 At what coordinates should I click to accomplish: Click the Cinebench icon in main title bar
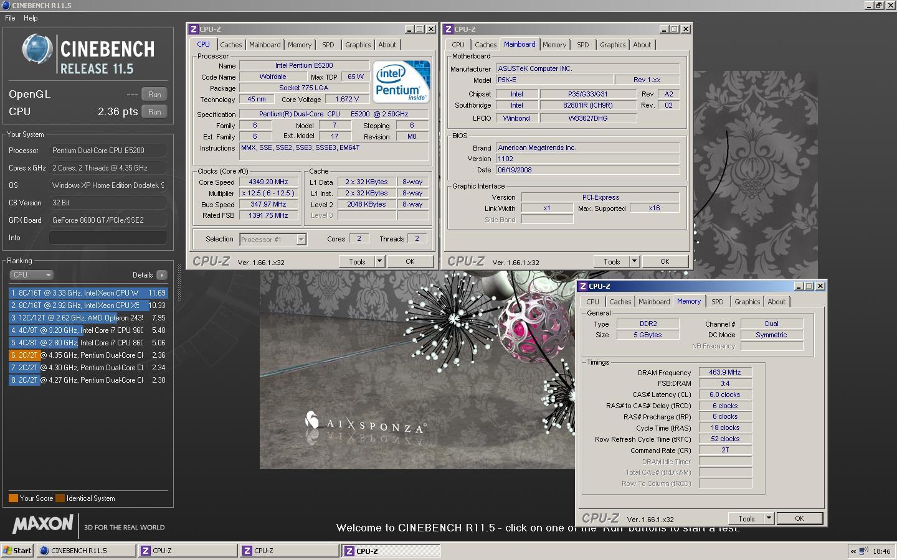click(x=6, y=5)
